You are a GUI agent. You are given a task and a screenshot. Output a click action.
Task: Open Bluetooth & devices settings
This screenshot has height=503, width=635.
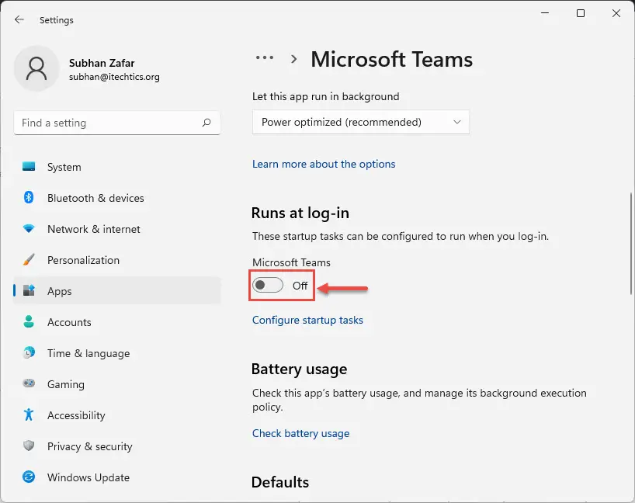pos(117,198)
